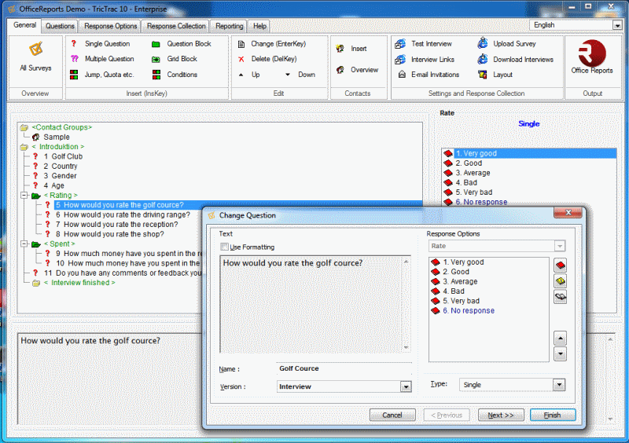Select question 11 comments or feedback
The height and width of the screenshot is (443, 629).
[123, 273]
